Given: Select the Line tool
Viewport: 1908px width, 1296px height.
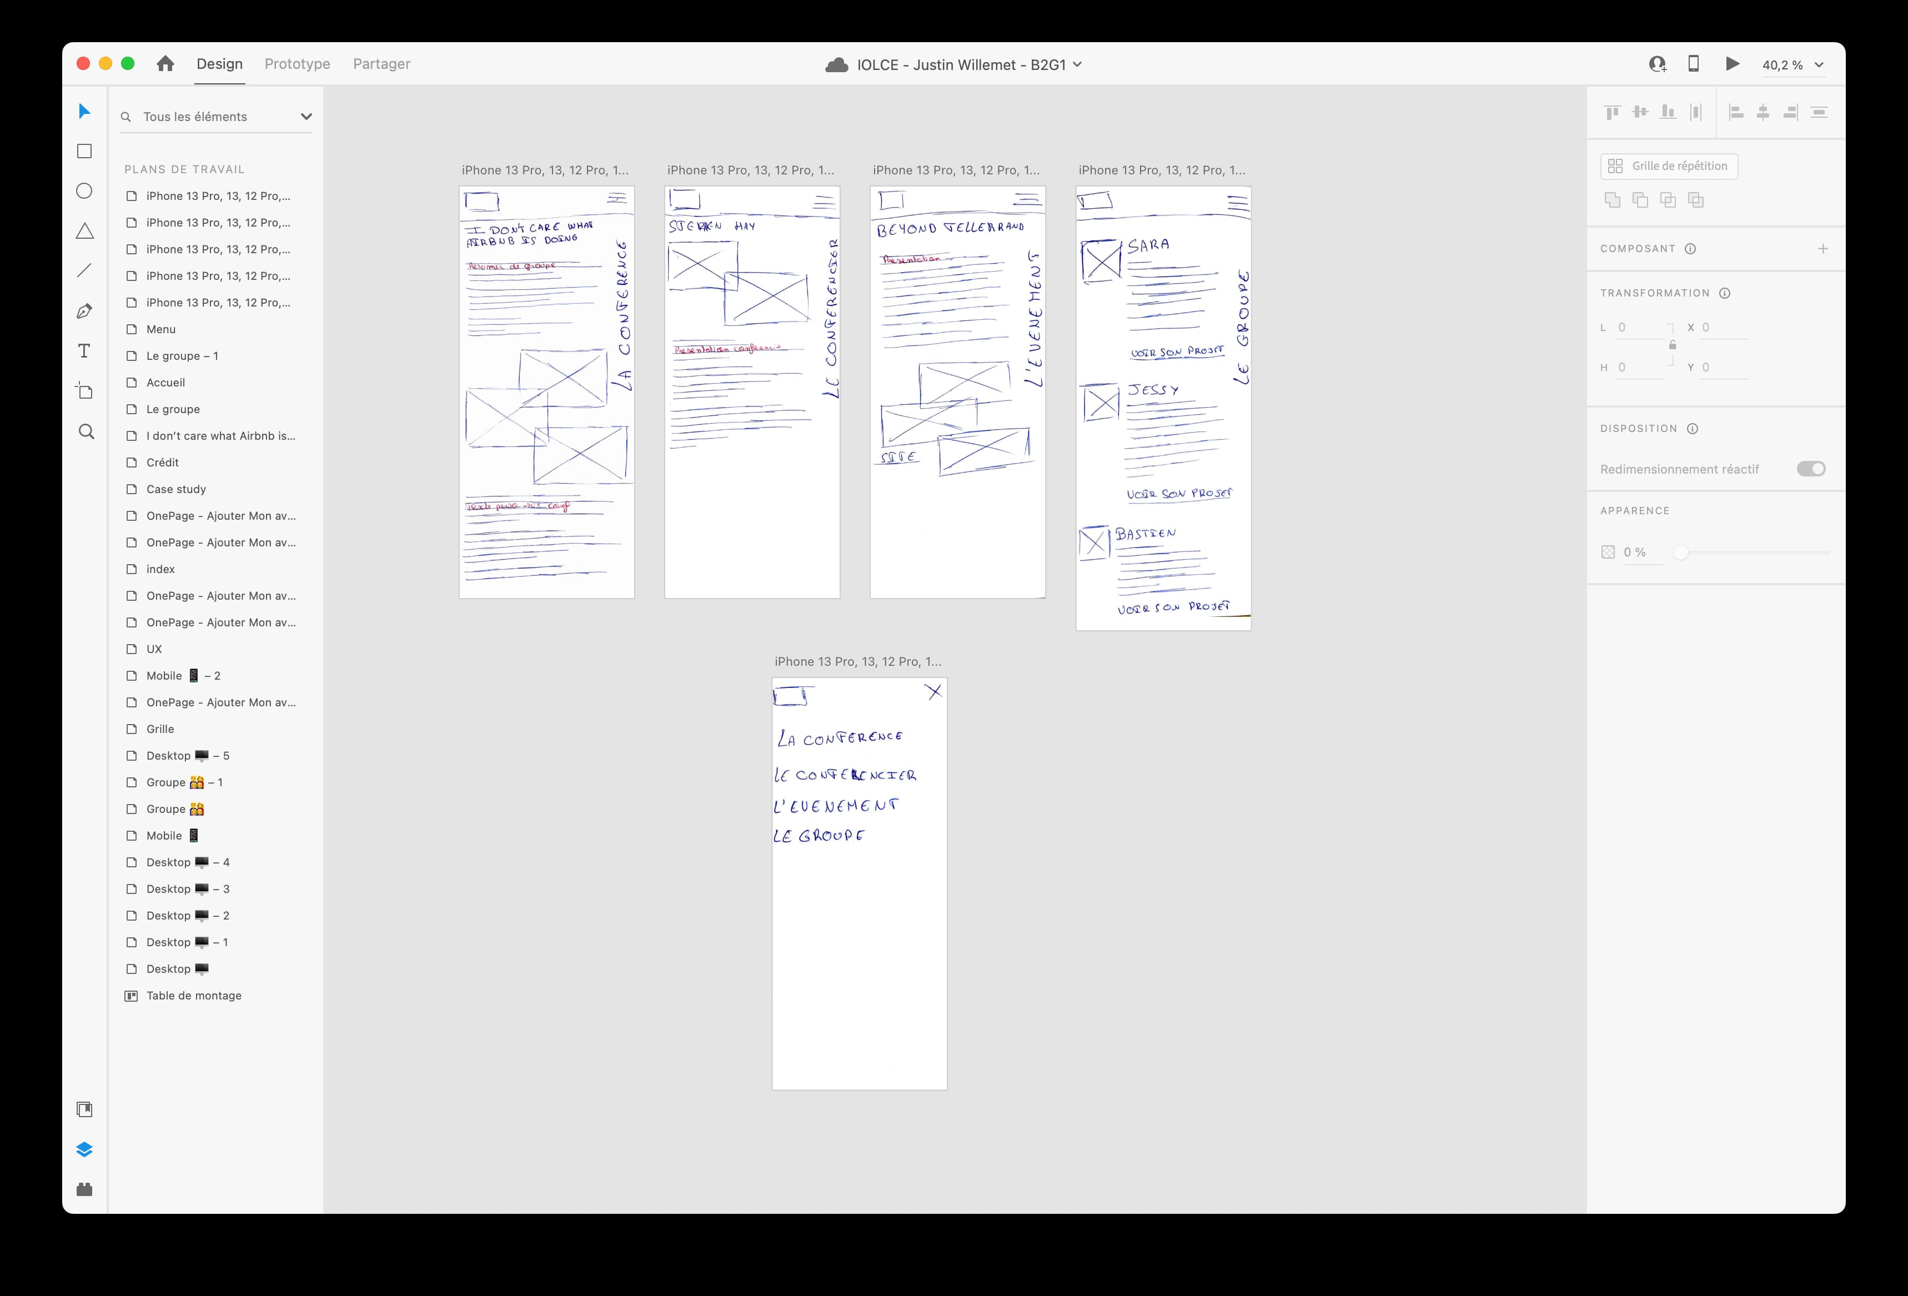Looking at the screenshot, I should [x=84, y=271].
